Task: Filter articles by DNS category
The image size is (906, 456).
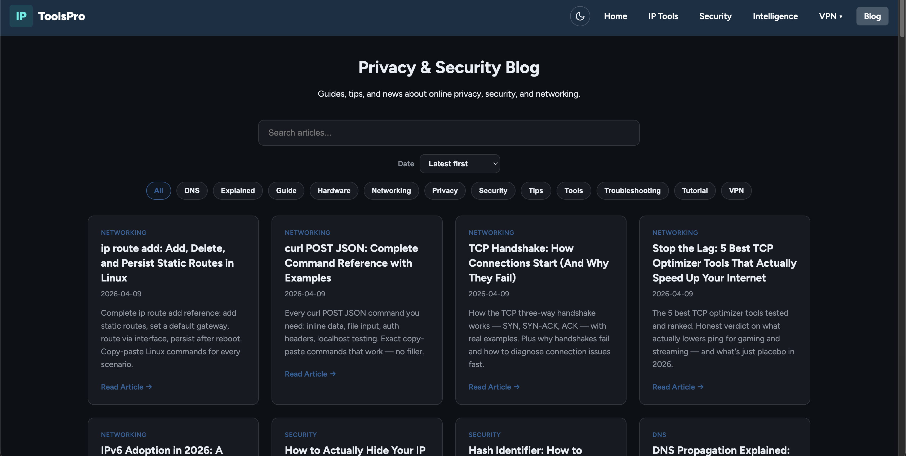Action: (x=192, y=191)
